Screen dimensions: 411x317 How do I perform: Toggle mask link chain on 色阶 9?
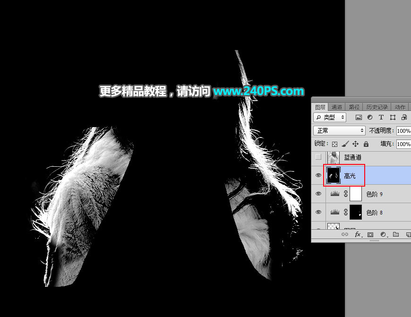tap(346, 194)
